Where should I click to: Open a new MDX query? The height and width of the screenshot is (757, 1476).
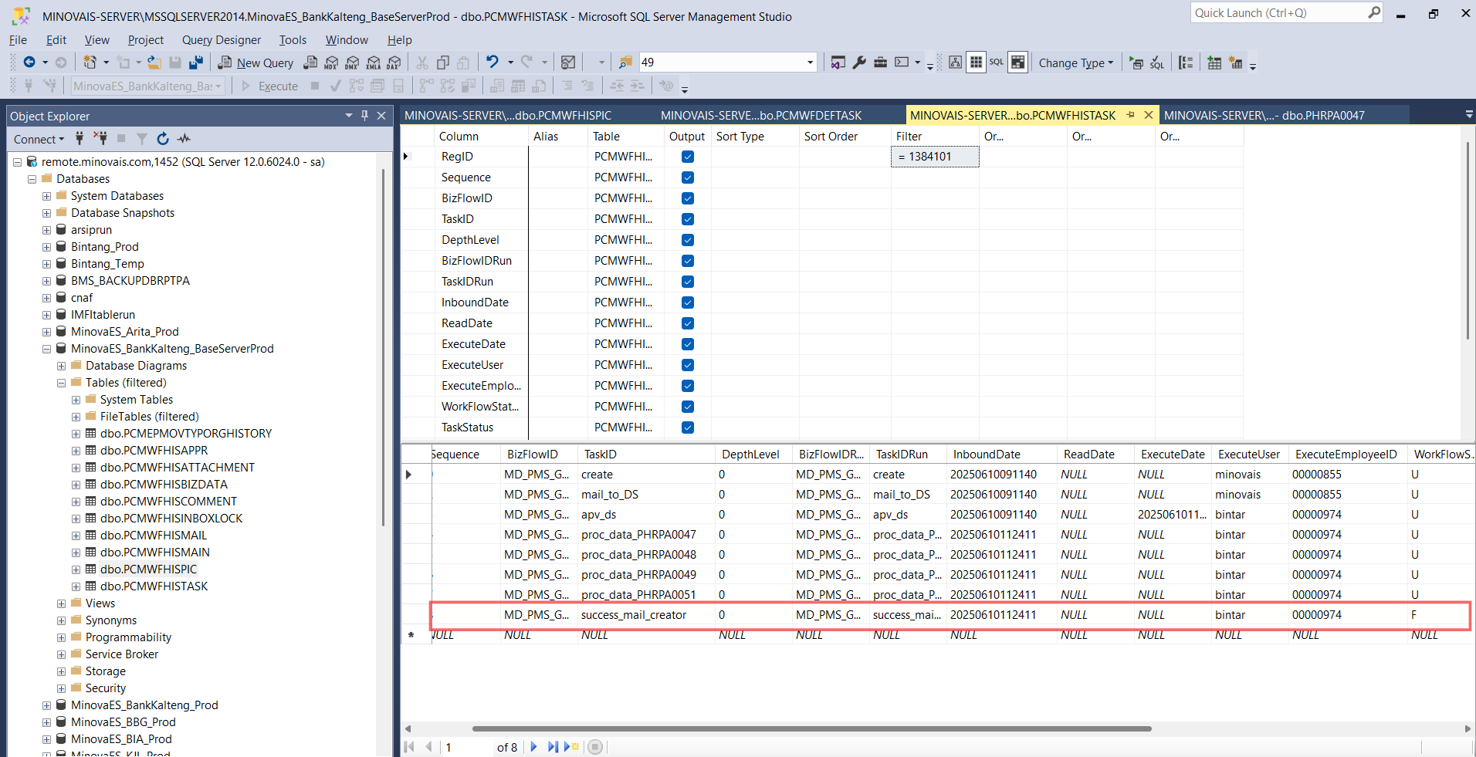pos(332,63)
